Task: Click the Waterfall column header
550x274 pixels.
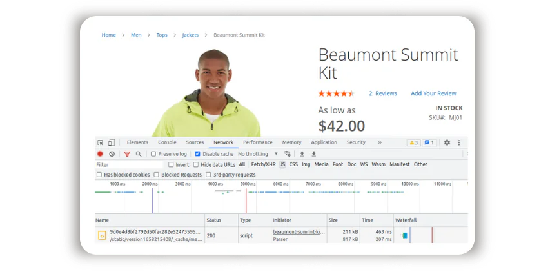Action: coord(430,220)
